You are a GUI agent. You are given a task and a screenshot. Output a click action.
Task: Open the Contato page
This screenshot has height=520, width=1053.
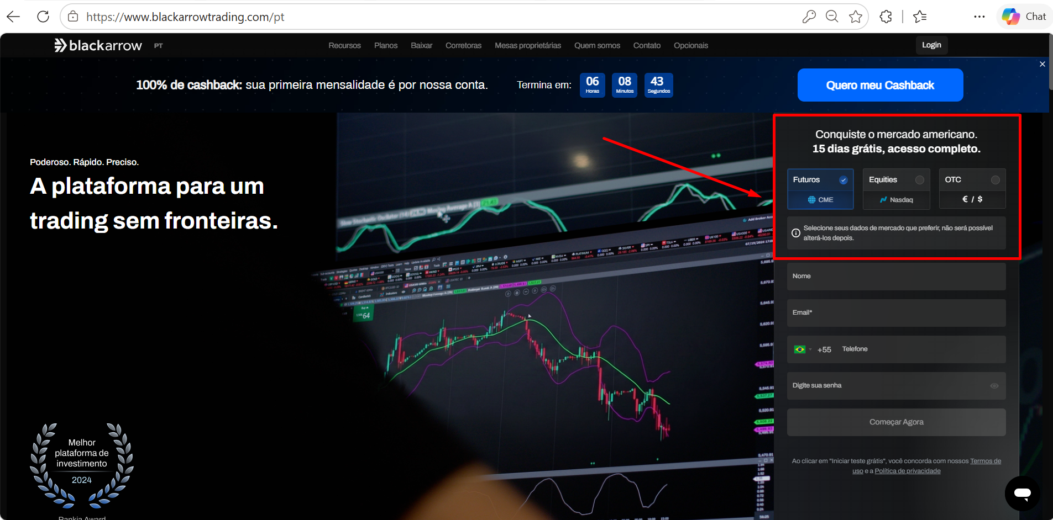[647, 45]
